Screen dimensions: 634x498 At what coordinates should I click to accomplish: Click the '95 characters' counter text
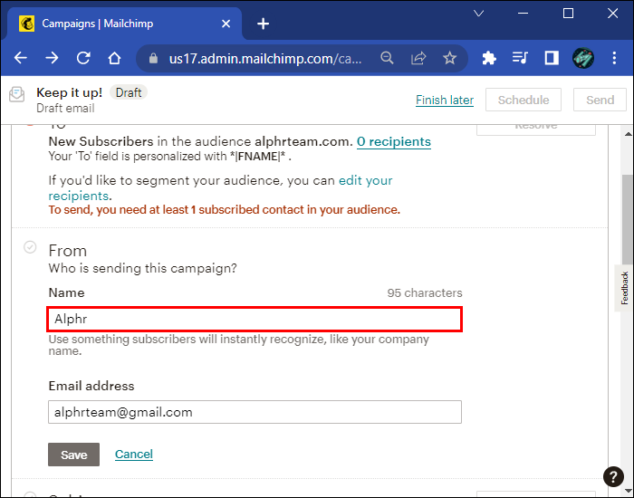pos(425,292)
